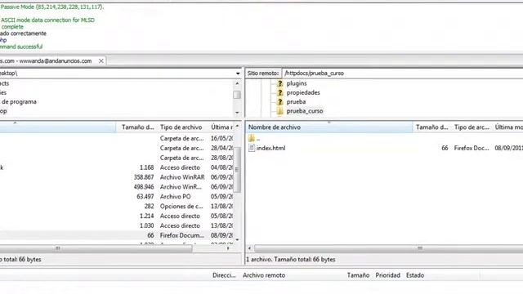Viewport: 523px width, 294px height.
Task: Click local tree scroll up arrow
Action: (x=237, y=83)
